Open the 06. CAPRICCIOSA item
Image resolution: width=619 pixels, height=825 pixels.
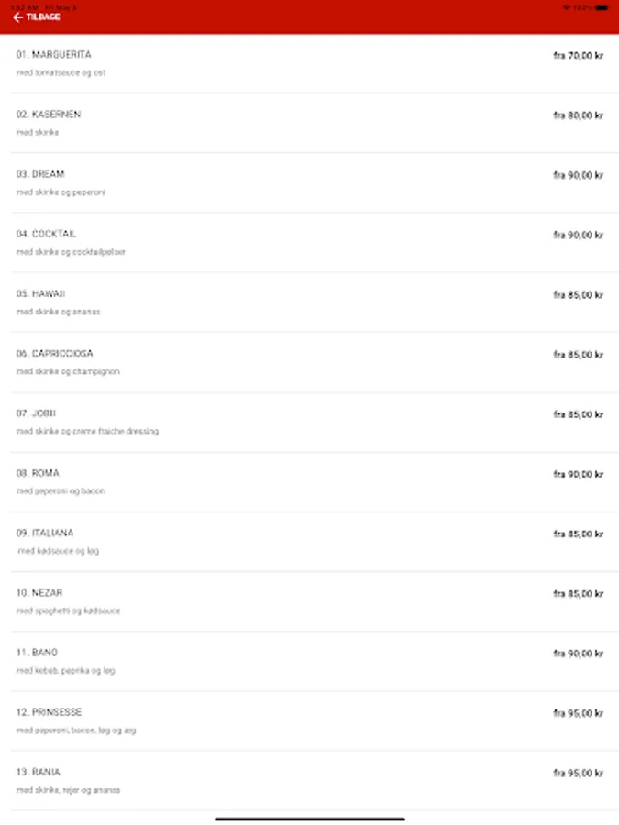(x=309, y=360)
